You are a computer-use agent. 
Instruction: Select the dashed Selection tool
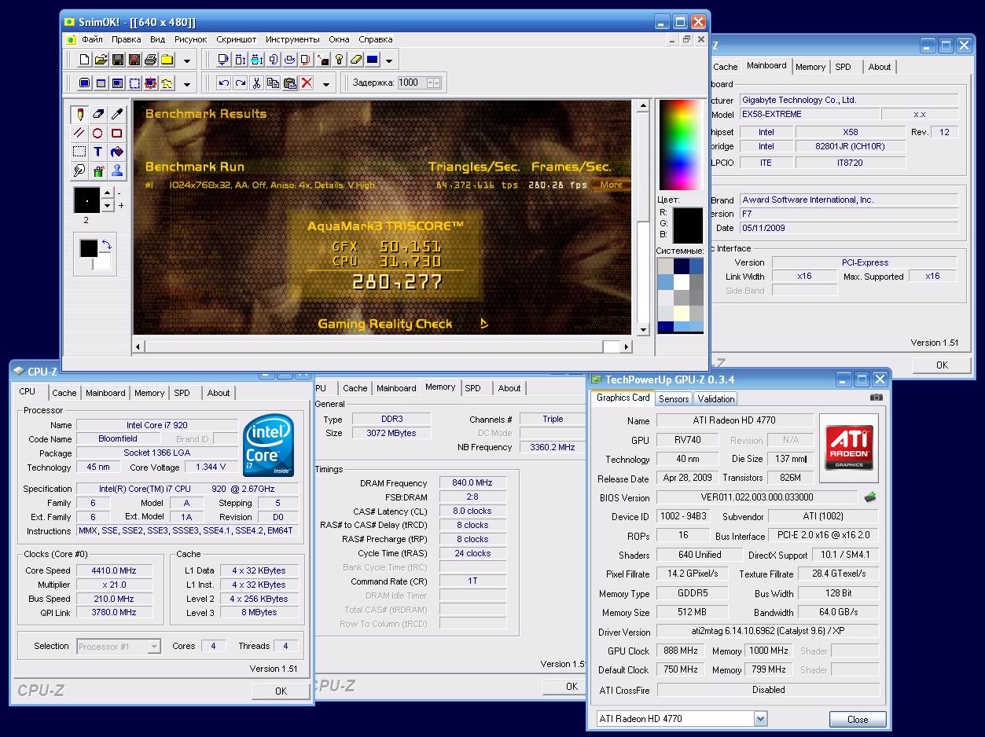coord(79,152)
